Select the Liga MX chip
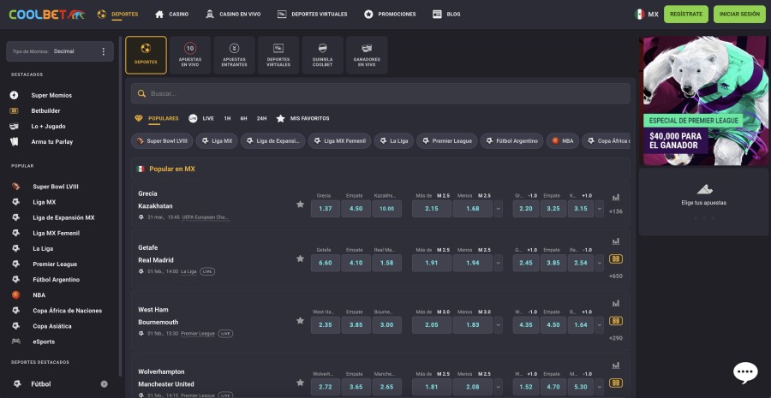This screenshot has height=398, width=771. pyautogui.click(x=217, y=141)
